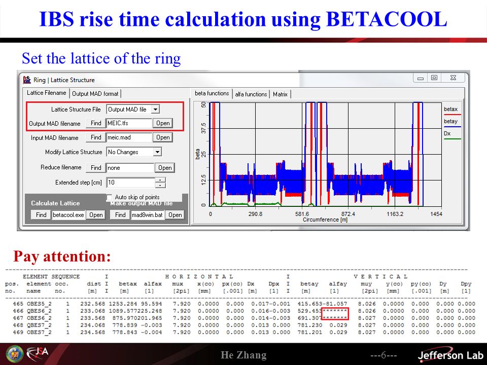Enable Auto skip of points checkbox

110,197
